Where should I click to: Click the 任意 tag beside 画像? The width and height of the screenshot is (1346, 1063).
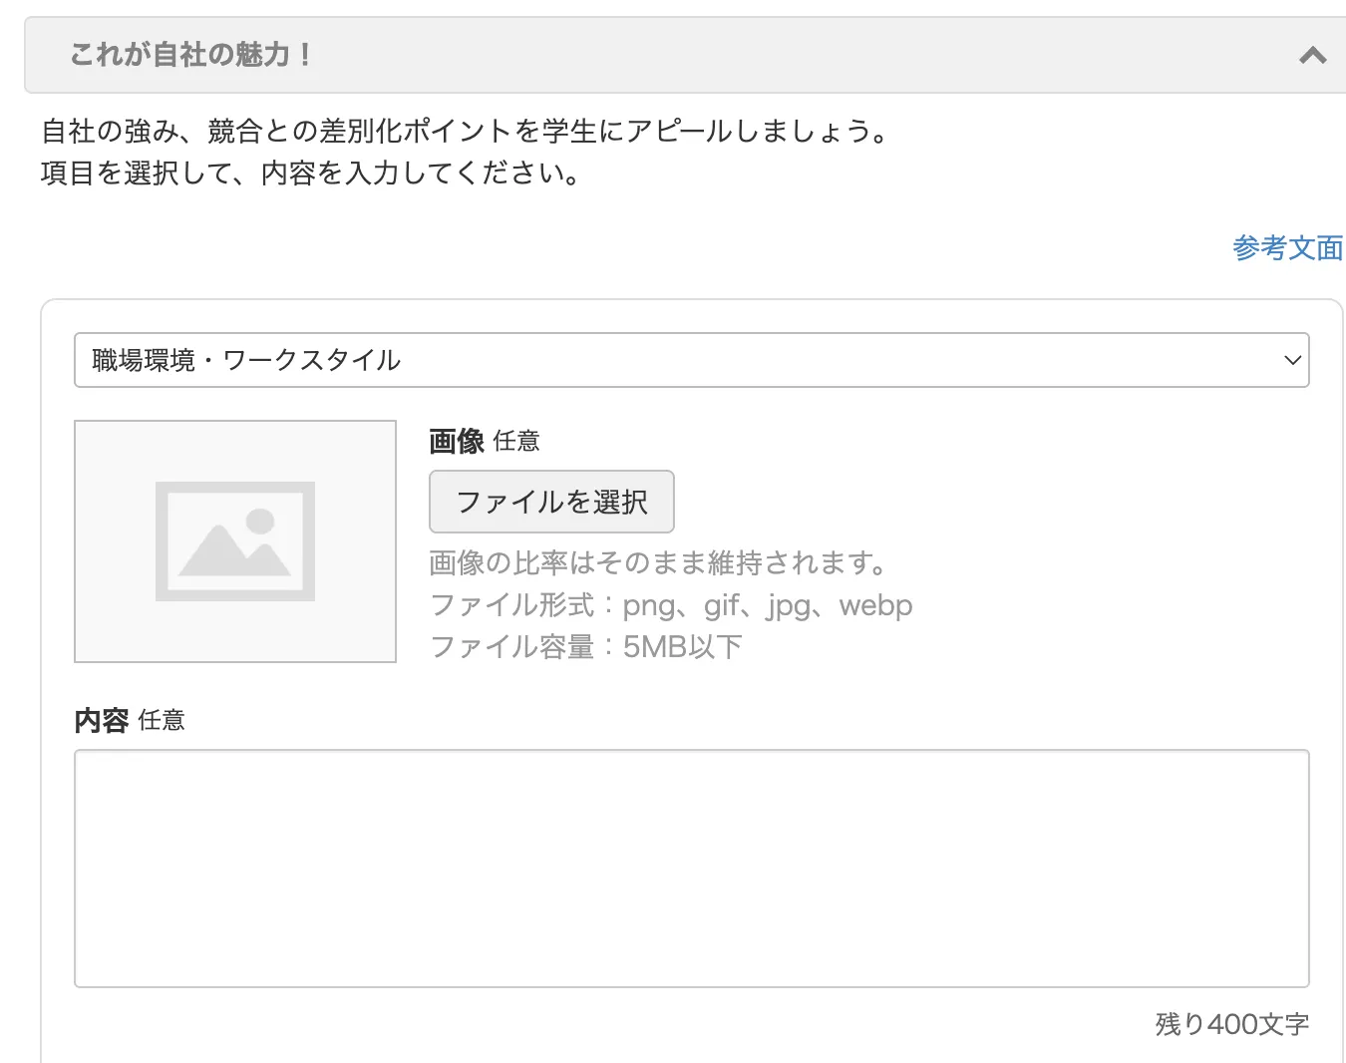click(x=516, y=441)
